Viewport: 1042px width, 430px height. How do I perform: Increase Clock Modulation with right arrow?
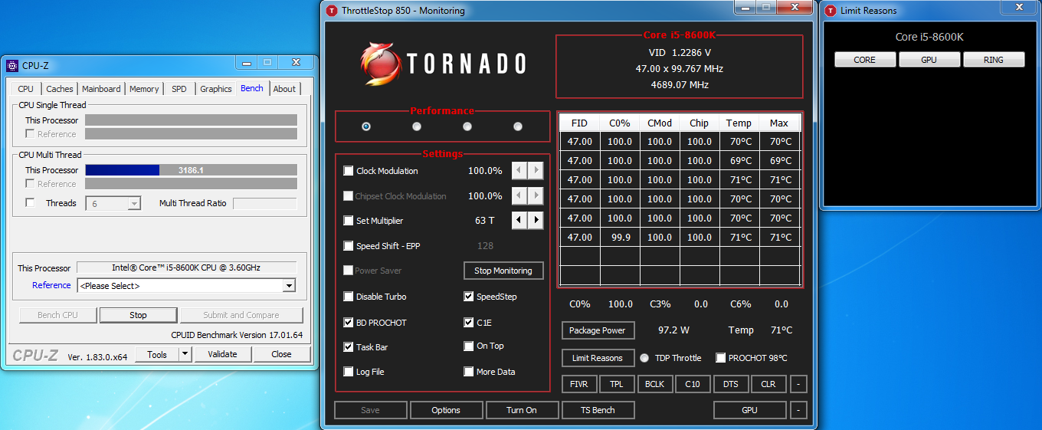pyautogui.click(x=536, y=171)
